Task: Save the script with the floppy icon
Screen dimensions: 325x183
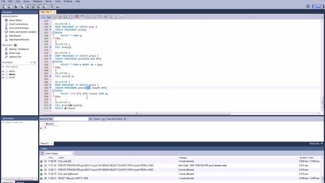Action: [x=49, y=17]
